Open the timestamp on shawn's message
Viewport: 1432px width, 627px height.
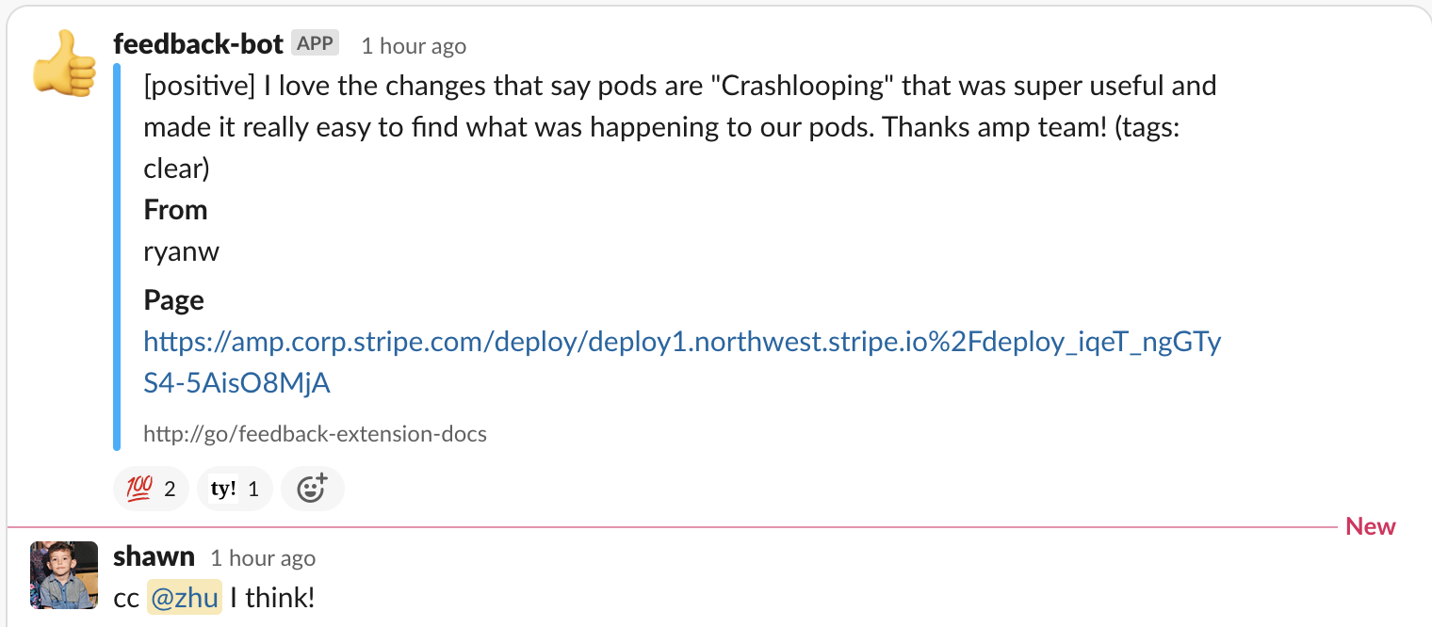point(263,558)
